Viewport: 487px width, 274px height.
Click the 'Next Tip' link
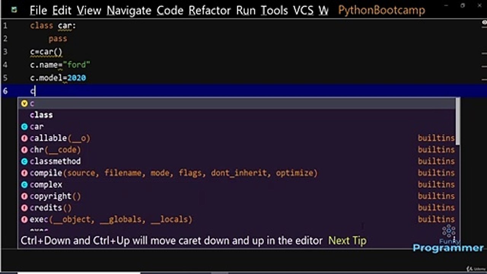pos(347,241)
